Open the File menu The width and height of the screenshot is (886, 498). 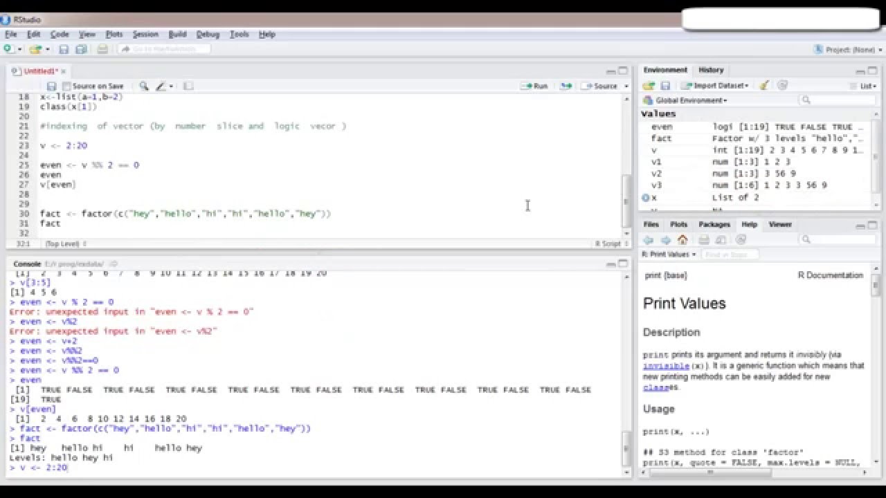point(11,34)
